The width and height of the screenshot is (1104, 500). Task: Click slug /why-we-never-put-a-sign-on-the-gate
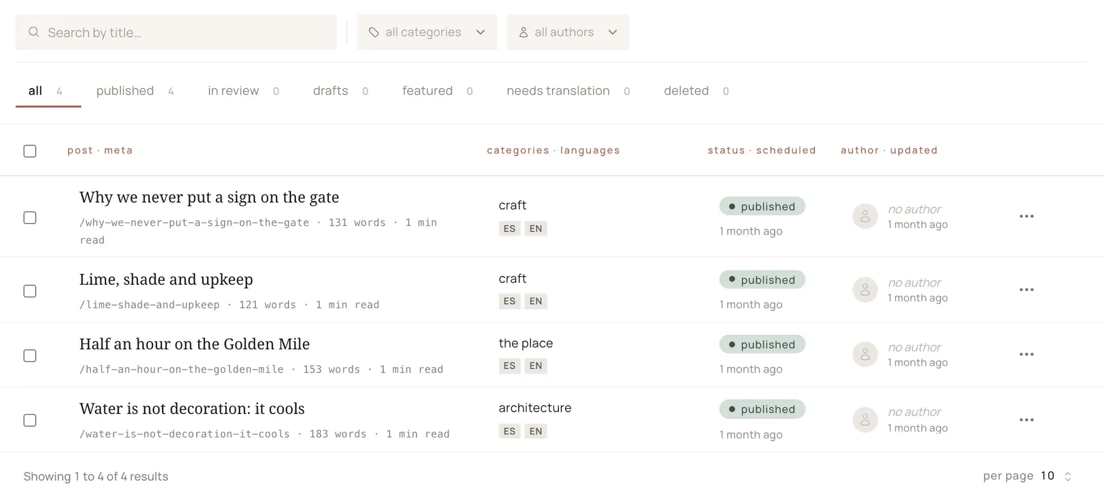point(194,223)
